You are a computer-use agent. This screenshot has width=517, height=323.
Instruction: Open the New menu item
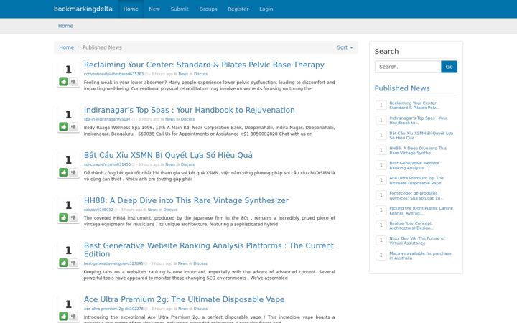click(x=154, y=9)
